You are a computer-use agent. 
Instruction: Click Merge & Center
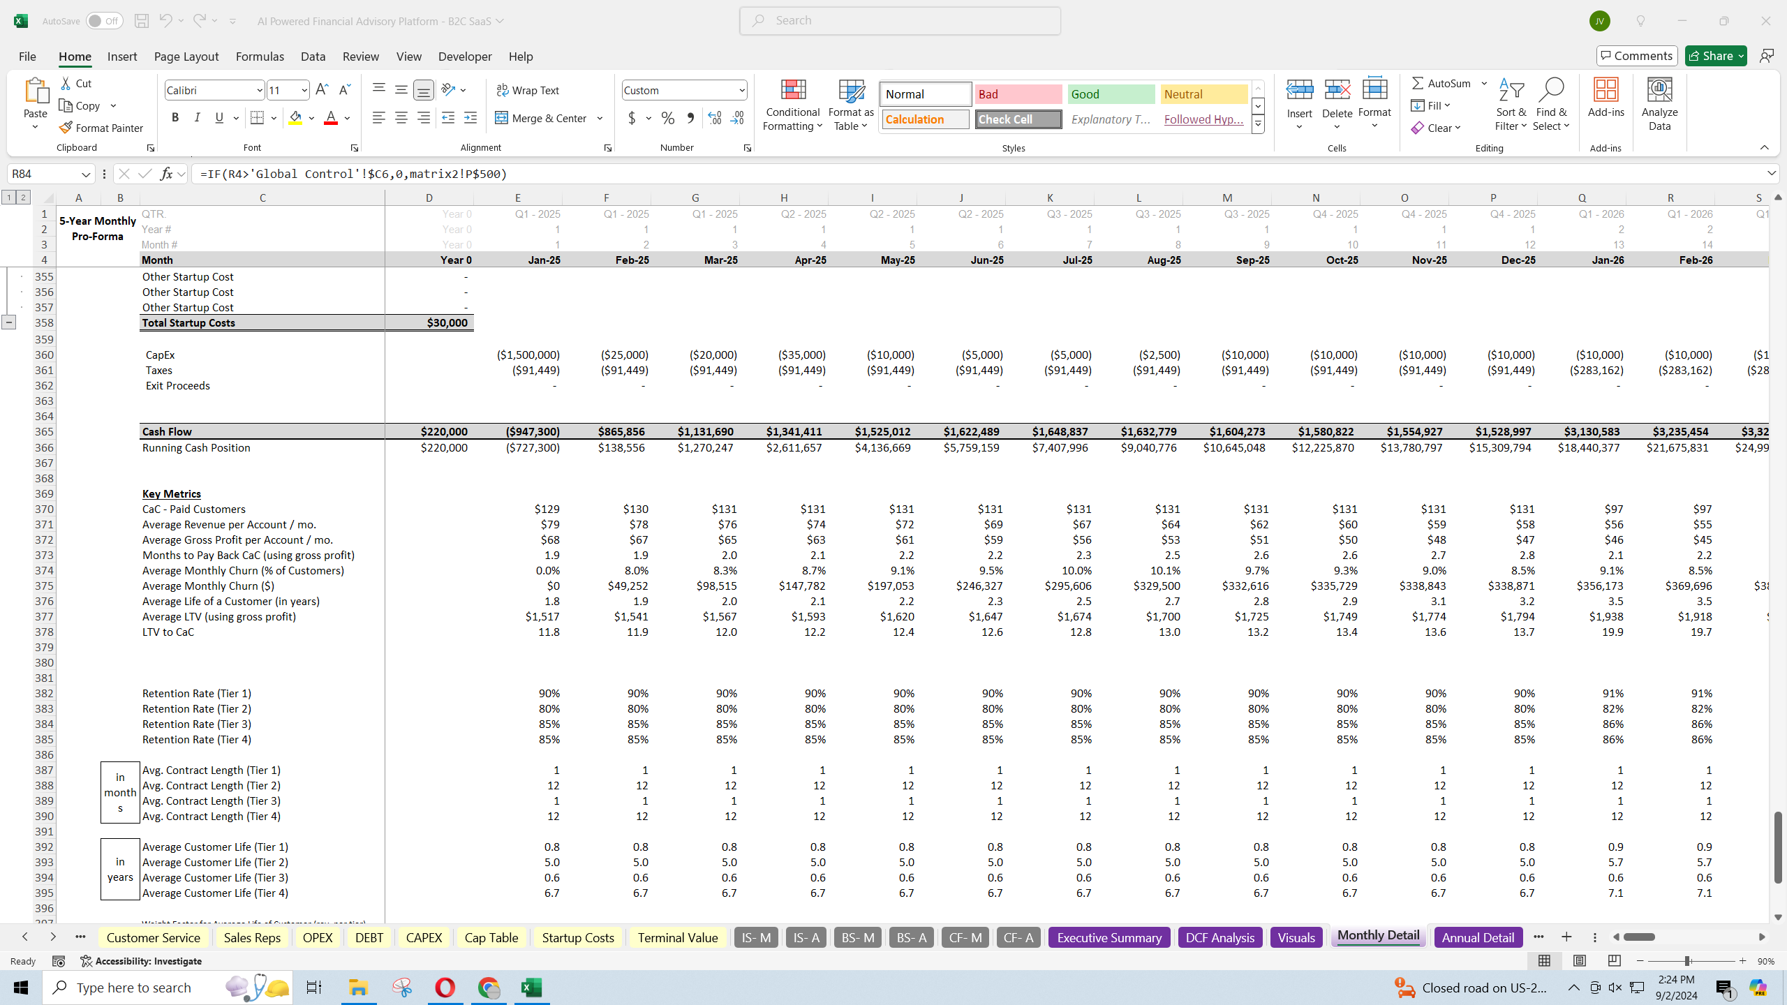[x=542, y=118]
